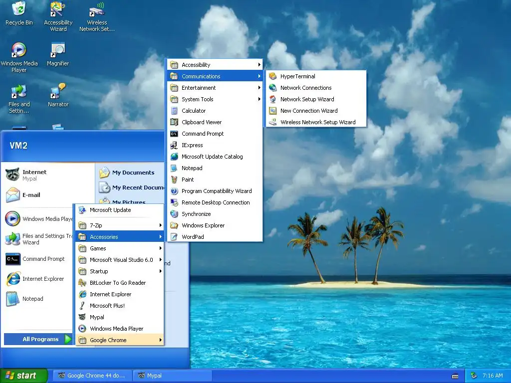Click the VM2 user name header
This screenshot has width=511, height=383.
pos(18,146)
